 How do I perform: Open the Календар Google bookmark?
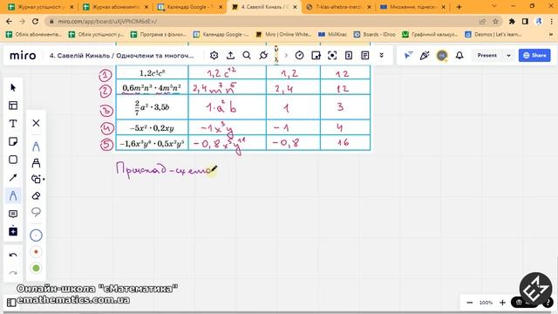221,34
